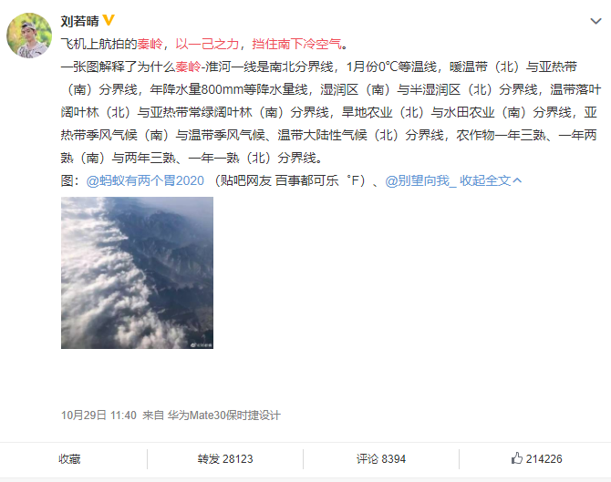Screen dimensions: 611x482
Task: Enlarge the Qinling aerial cloud photo
Action: click(x=137, y=273)
